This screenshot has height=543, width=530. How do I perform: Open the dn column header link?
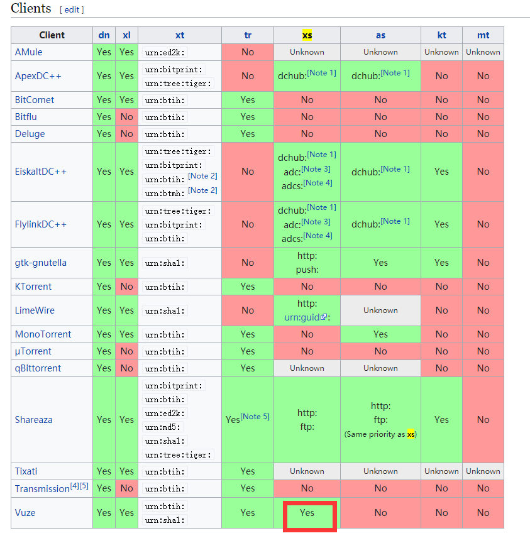click(x=104, y=35)
